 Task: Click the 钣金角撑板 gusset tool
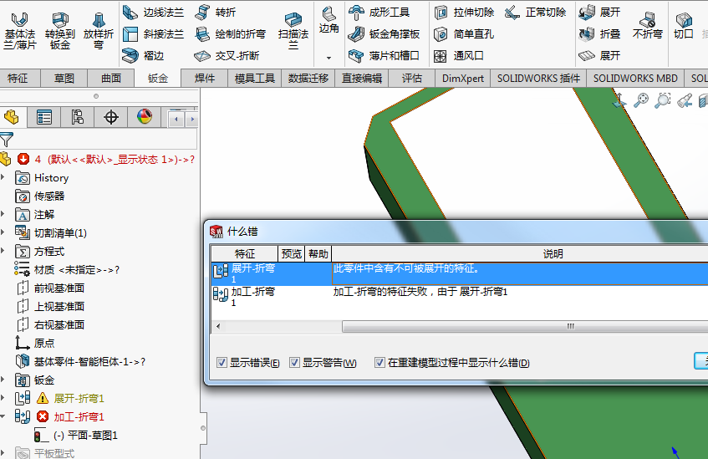384,34
